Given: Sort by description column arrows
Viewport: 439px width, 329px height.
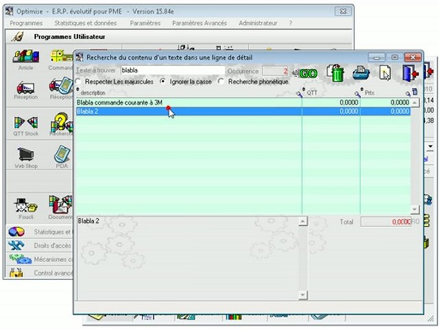Looking at the screenshot, I should [78, 90].
